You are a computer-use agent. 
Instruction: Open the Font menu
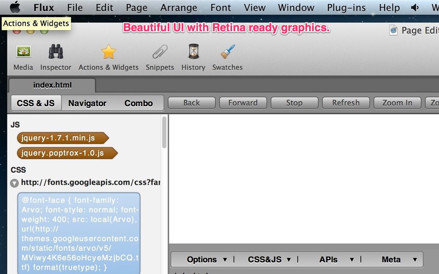pyautogui.click(x=221, y=7)
